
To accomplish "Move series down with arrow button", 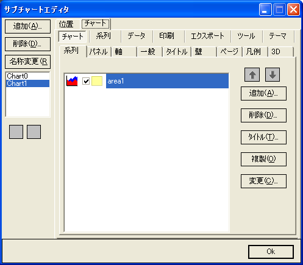I will click(x=273, y=75).
